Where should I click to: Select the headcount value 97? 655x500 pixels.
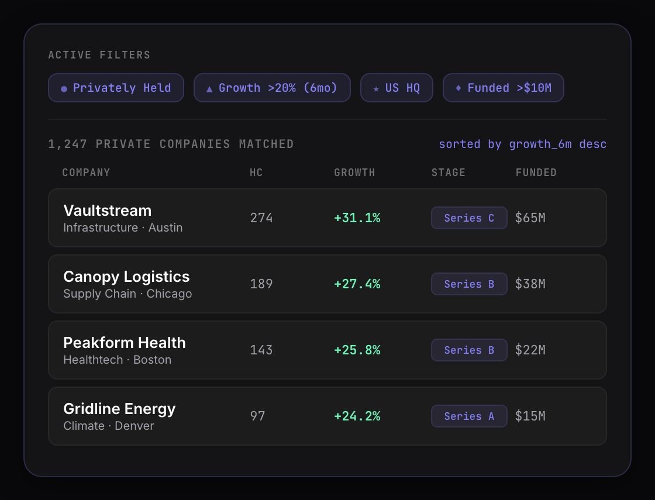257,416
